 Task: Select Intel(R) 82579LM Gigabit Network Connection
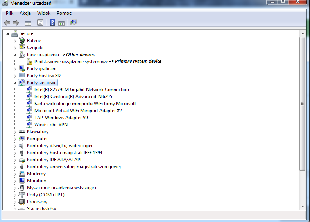(x=81, y=90)
